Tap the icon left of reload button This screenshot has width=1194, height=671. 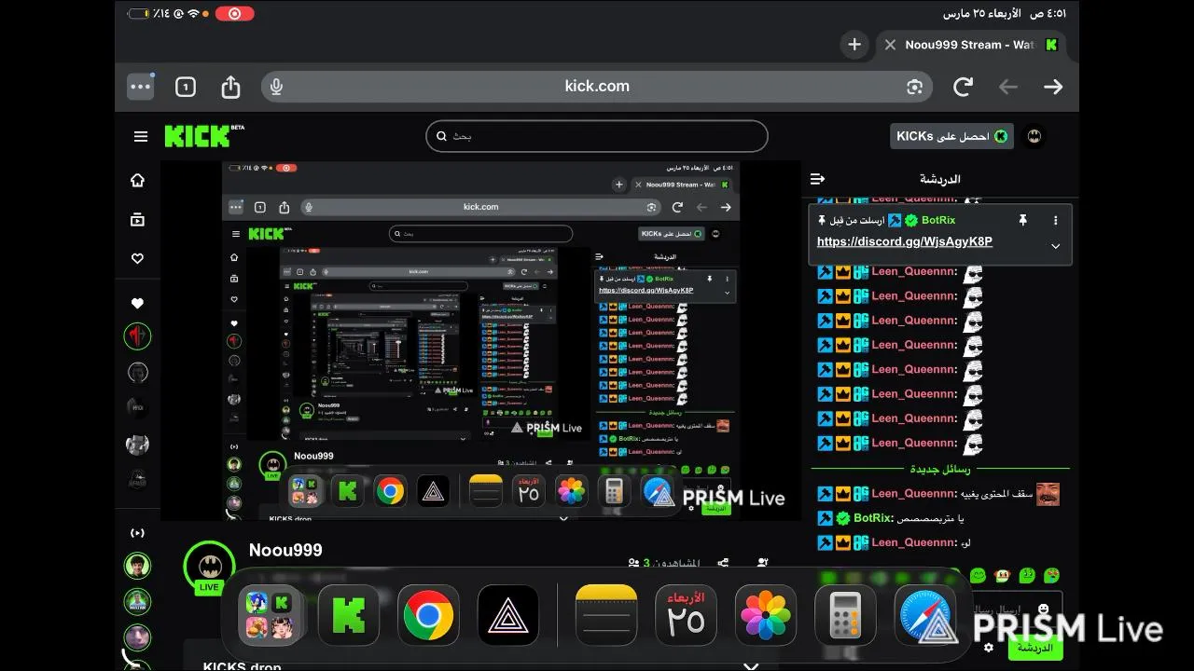[x=915, y=87]
